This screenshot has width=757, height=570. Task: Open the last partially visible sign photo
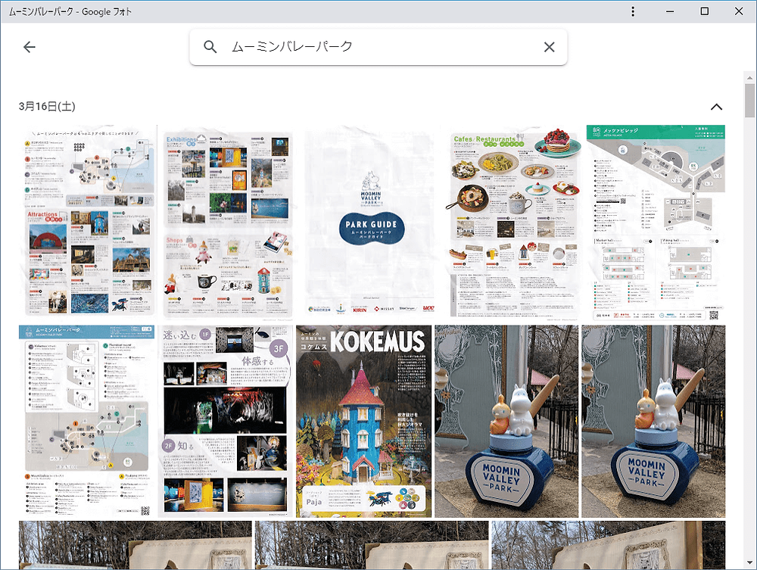[609, 545]
